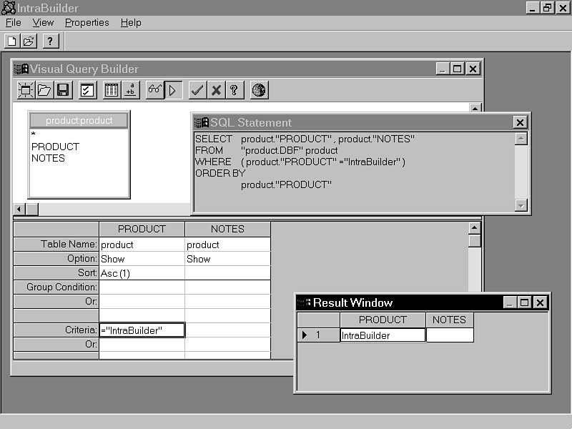This screenshot has width=572, height=429.
Task: Click the IntraBuilder row in the Result Window
Action: coord(382,334)
